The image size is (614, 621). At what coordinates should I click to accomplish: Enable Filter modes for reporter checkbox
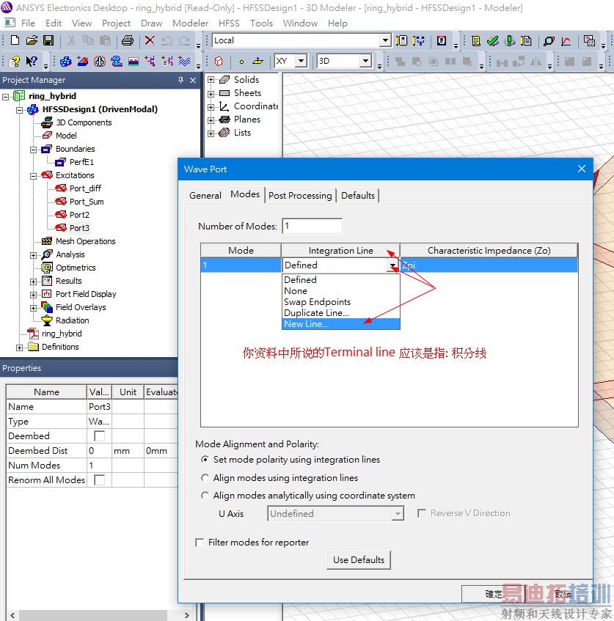[200, 543]
